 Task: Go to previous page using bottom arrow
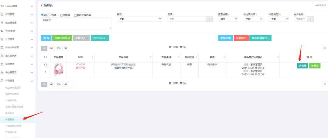click(x=325, y=84)
